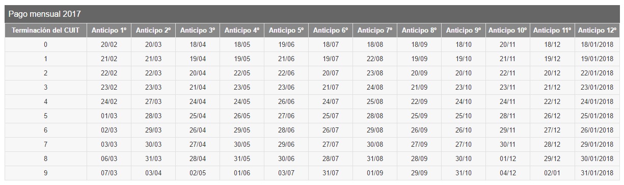Select the 29/09 cell under Anticipo 8º

(419, 173)
